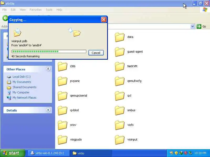Screen dimensions: 210x157
Task: Click the Windows flag logo in toolbar
Action: 205,10
